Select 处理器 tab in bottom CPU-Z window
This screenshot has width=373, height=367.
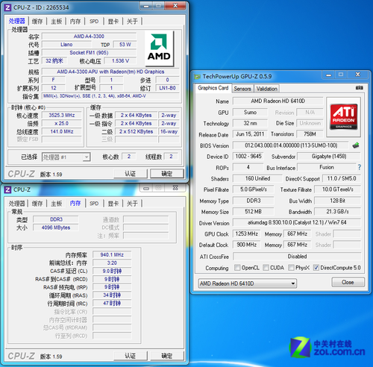[x=17, y=204]
